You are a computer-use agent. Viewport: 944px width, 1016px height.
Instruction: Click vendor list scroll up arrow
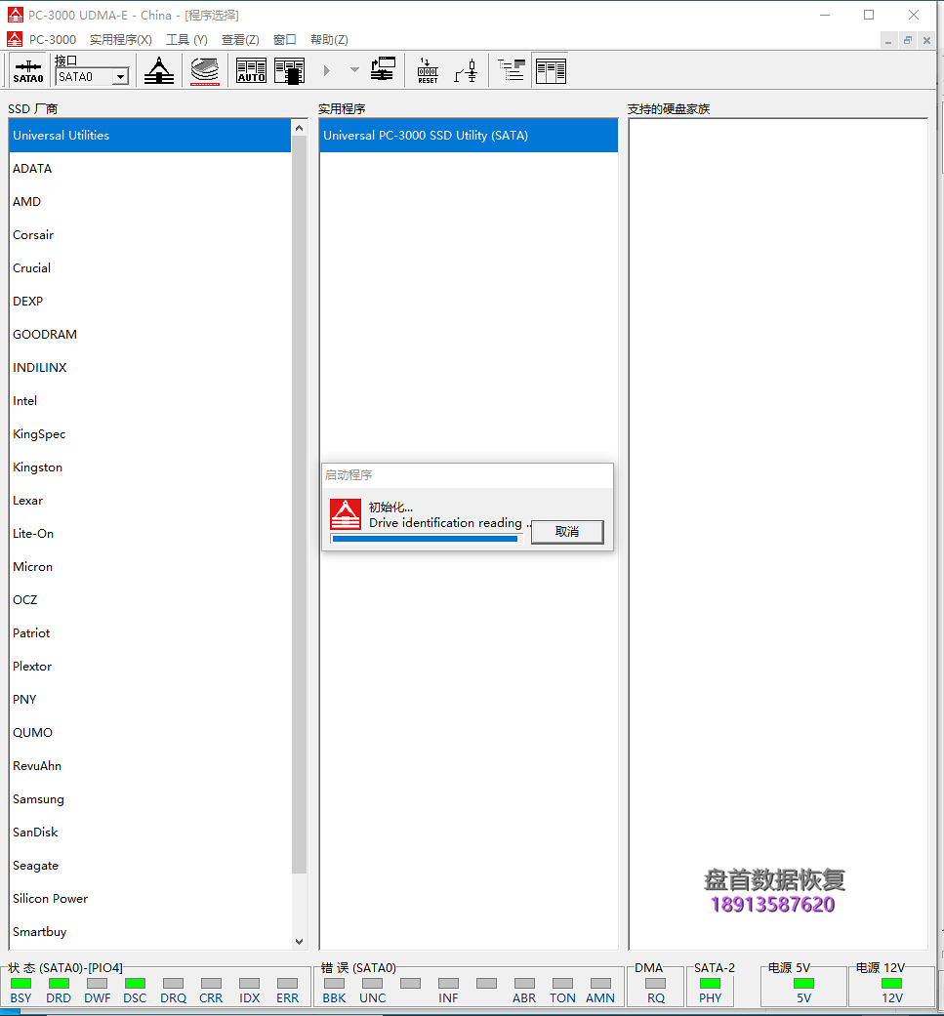[x=299, y=128]
